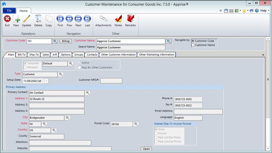Open Remarks icon

[x=131, y=19]
